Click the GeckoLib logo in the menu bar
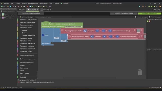This screenshot has height=91, width=162. [x=61, y=4]
